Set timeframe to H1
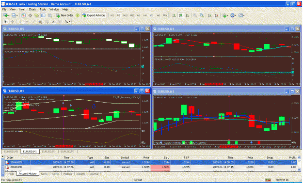The width and height of the screenshot is (303, 183). coord(139,15)
